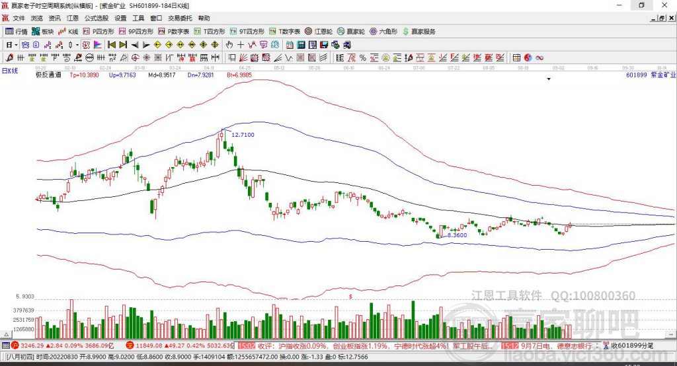Image resolution: width=677 pixels, height=366 pixels.
Task: Open the 浏览 menu
Action: 37,18
